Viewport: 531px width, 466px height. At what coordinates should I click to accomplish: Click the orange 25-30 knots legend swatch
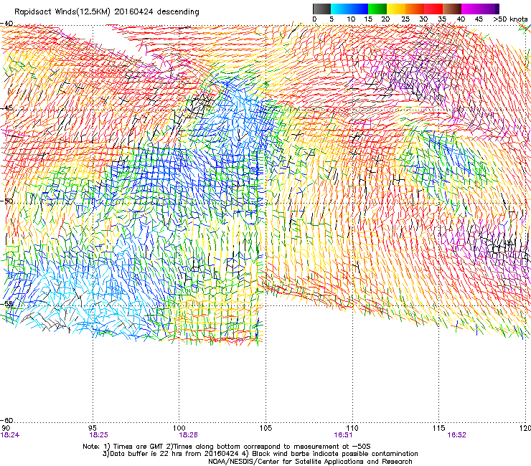415,9
